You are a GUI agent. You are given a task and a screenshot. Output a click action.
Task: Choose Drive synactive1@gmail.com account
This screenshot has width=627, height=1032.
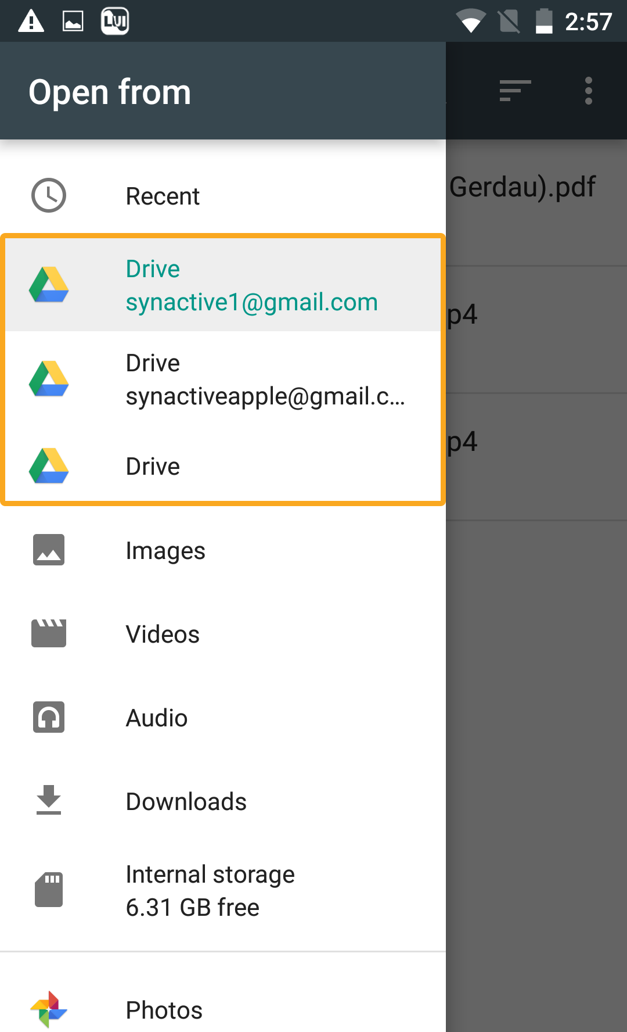pos(251,285)
